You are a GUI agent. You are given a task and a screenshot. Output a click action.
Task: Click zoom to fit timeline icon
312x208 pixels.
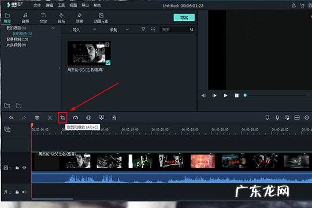[297, 118]
